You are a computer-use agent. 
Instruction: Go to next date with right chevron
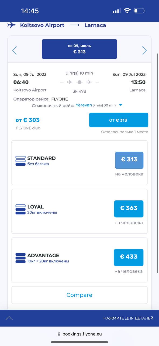point(144,50)
